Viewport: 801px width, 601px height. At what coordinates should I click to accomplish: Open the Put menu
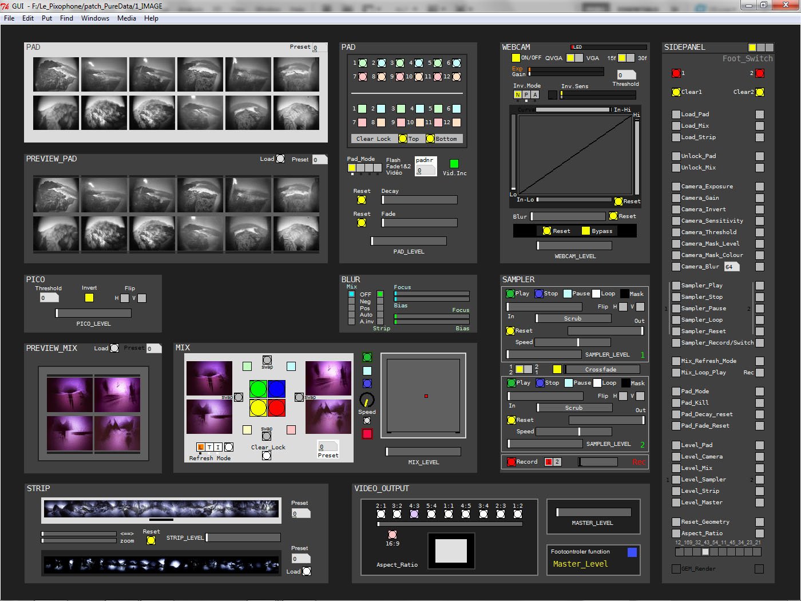[x=47, y=18]
